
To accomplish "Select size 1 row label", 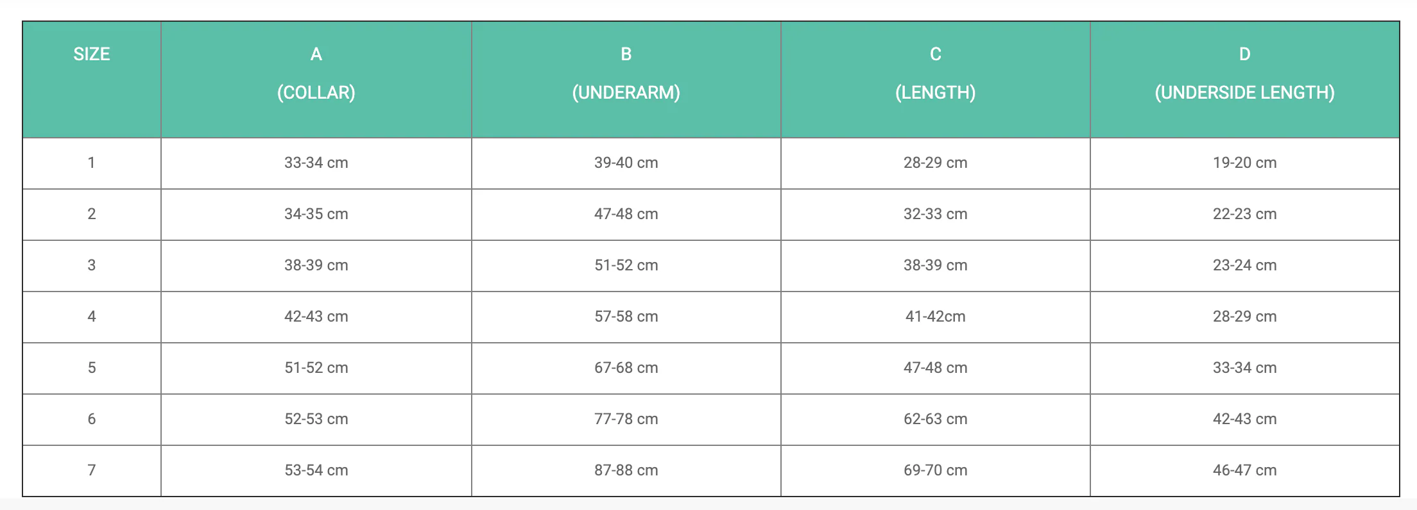I will 92,163.
